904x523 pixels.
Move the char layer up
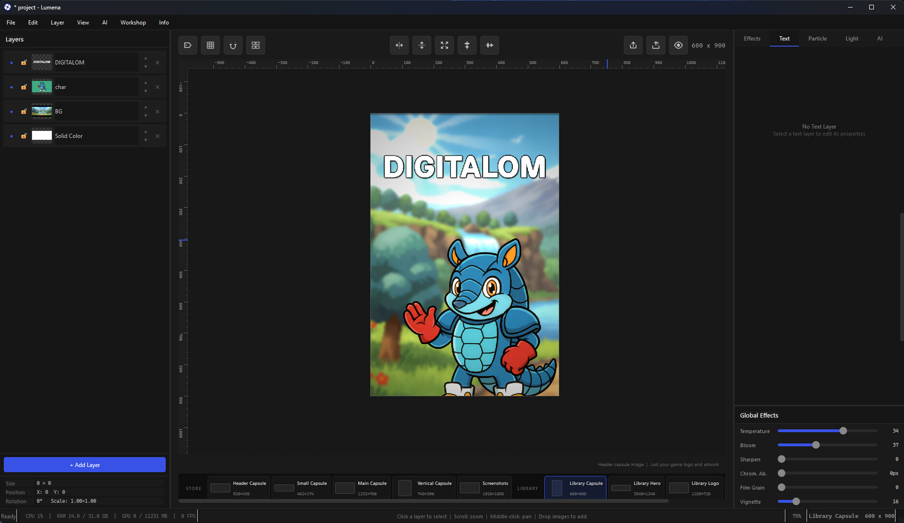(146, 83)
